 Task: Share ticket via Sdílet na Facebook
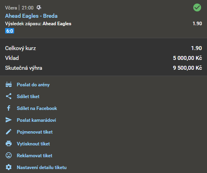tap(37, 108)
